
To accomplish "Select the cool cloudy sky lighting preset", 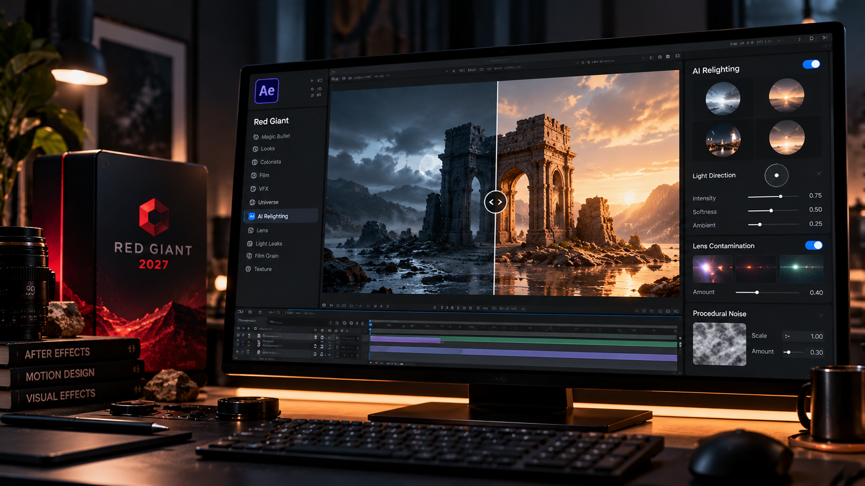I will (x=723, y=98).
